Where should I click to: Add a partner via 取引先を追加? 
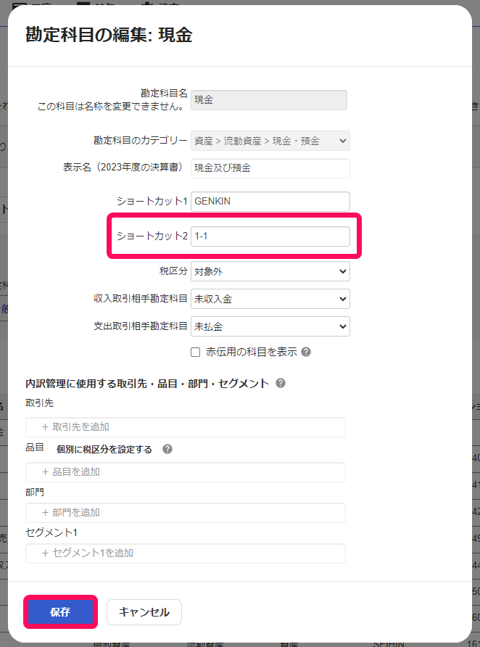186,427
